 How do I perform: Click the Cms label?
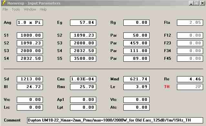pos(61,79)
